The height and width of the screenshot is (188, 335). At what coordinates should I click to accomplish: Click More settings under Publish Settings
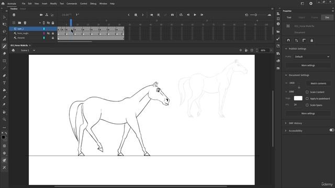(308, 65)
